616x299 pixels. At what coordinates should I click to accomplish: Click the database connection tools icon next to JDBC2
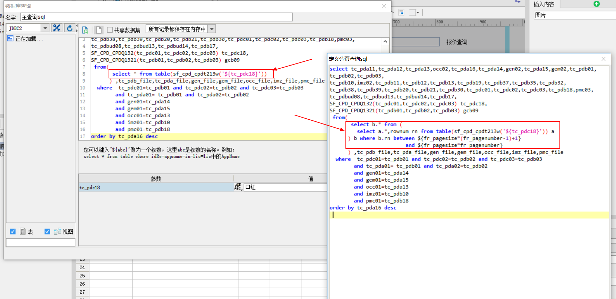(x=57, y=28)
